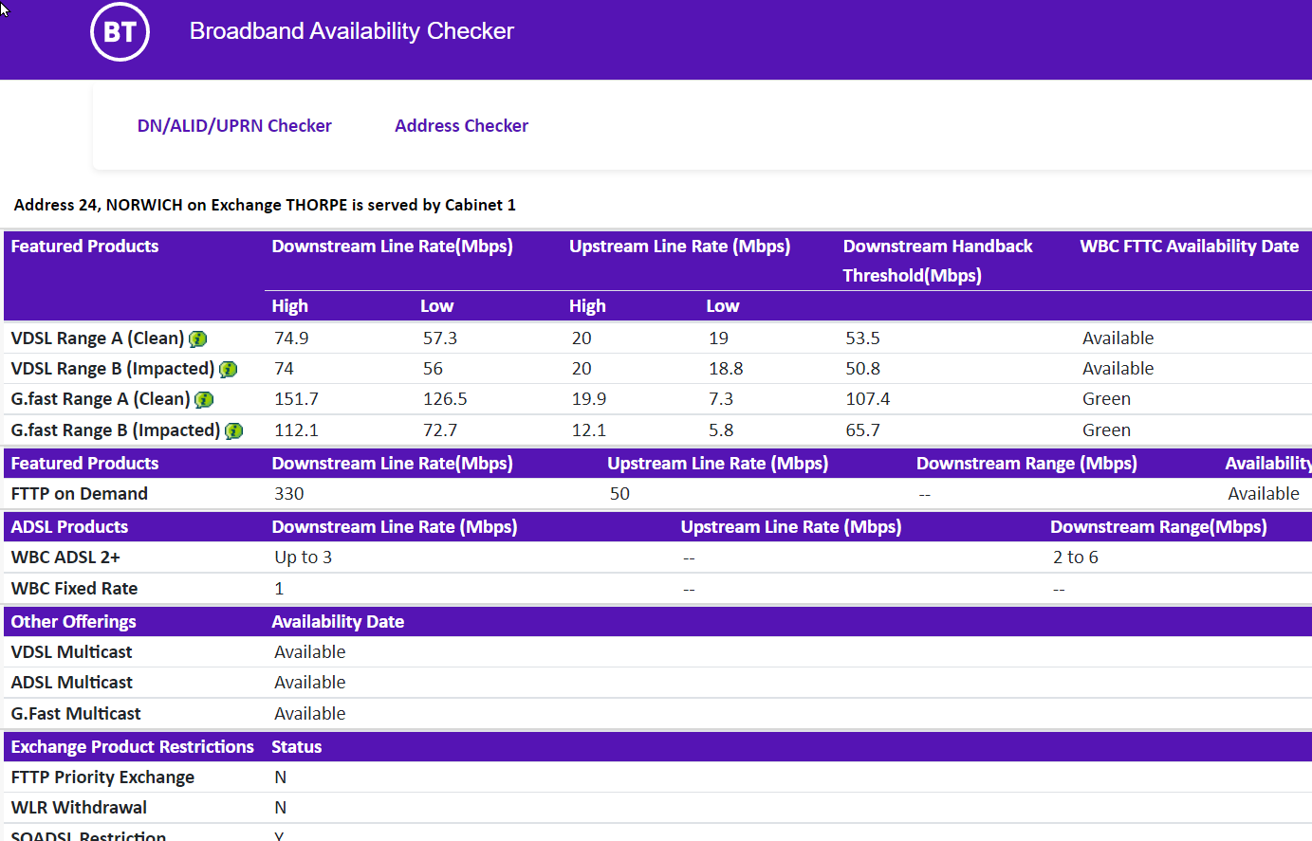Select value 112.1 in G.fast Range B

(296, 430)
